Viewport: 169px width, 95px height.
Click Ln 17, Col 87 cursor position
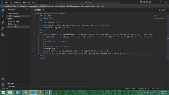pos(130,89)
